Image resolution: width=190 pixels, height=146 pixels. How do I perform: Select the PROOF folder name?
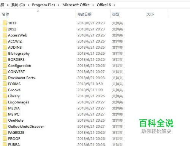click(14, 139)
